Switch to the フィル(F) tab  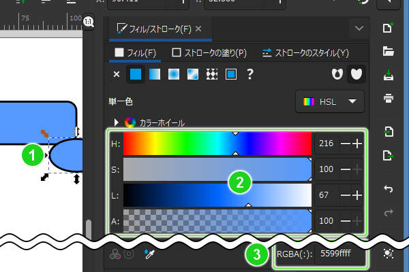[135, 53]
